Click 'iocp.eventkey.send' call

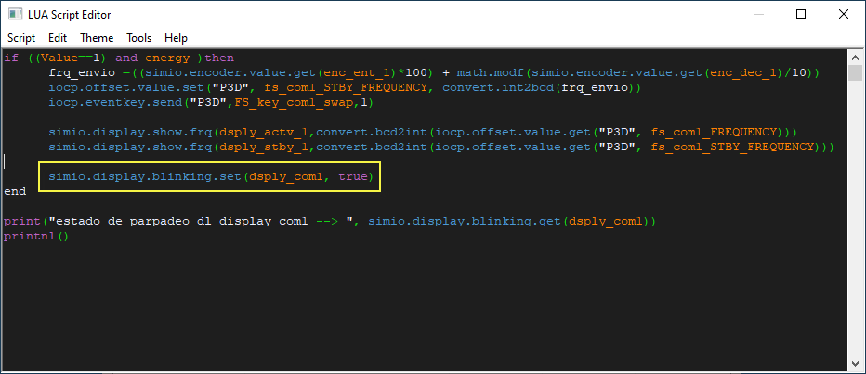pyautogui.click(x=115, y=103)
